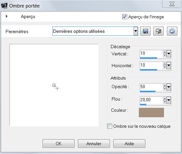The image size is (182, 154).
Task: Expand the Aperçu disclosure triangle
Action: click(x=7, y=16)
